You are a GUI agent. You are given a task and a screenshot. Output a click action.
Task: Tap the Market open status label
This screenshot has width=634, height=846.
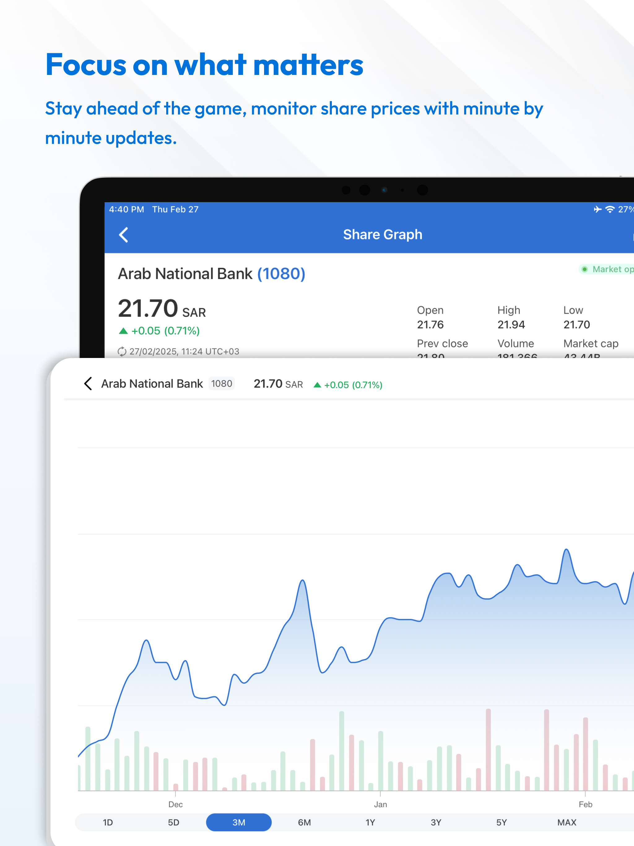[613, 269]
